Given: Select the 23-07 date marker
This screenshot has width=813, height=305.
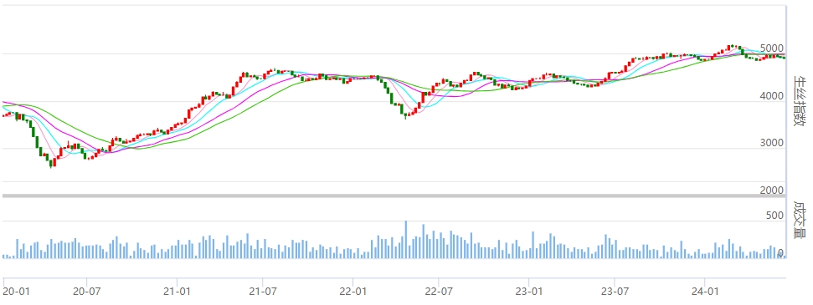Looking at the screenshot, I should [615, 292].
